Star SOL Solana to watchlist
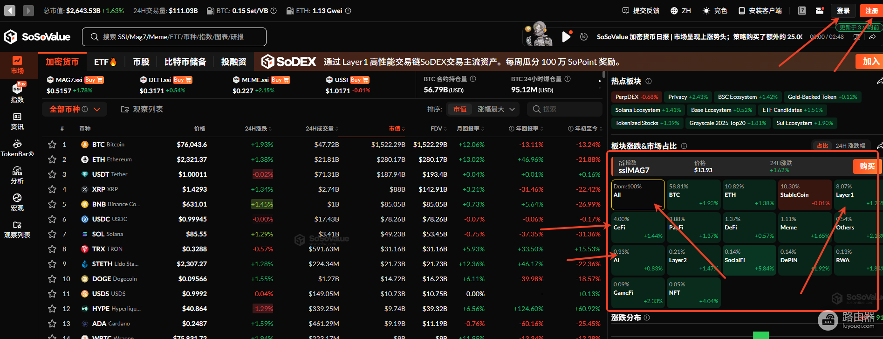This screenshot has height=339, width=883. click(52, 234)
